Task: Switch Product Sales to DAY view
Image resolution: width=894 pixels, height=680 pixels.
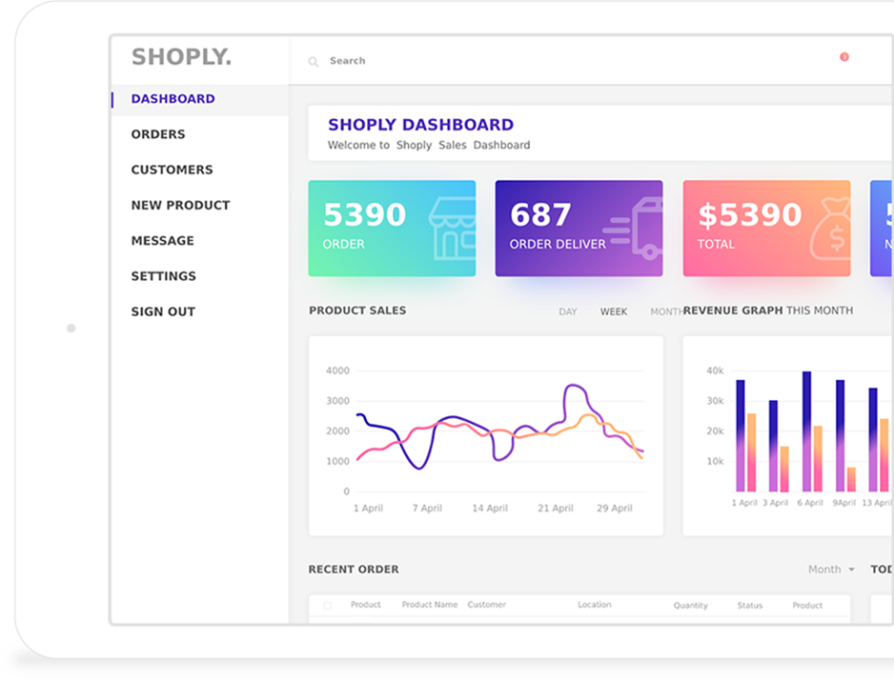Action: (x=568, y=311)
